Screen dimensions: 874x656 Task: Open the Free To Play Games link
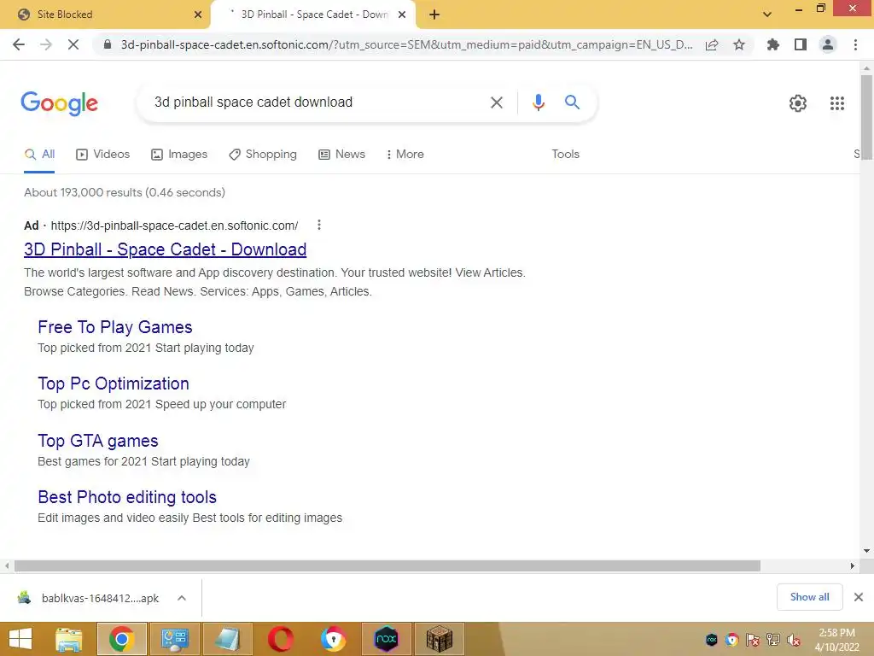pyautogui.click(x=115, y=327)
